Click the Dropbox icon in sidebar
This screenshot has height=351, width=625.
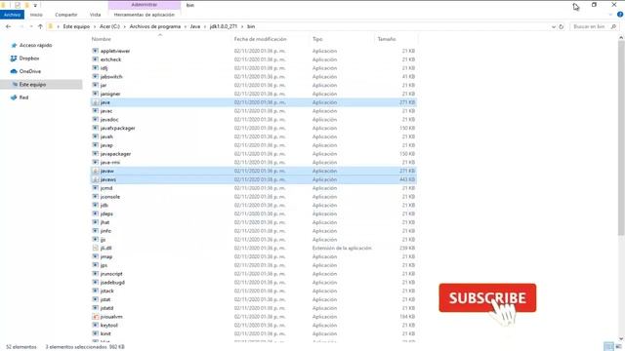14,58
